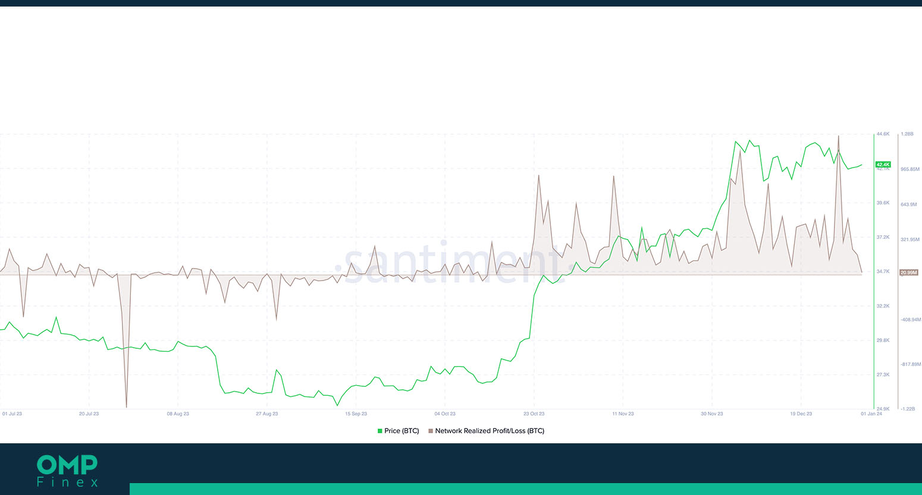
Task: Click the '11 Nov 23' date label
Action: pyautogui.click(x=623, y=414)
